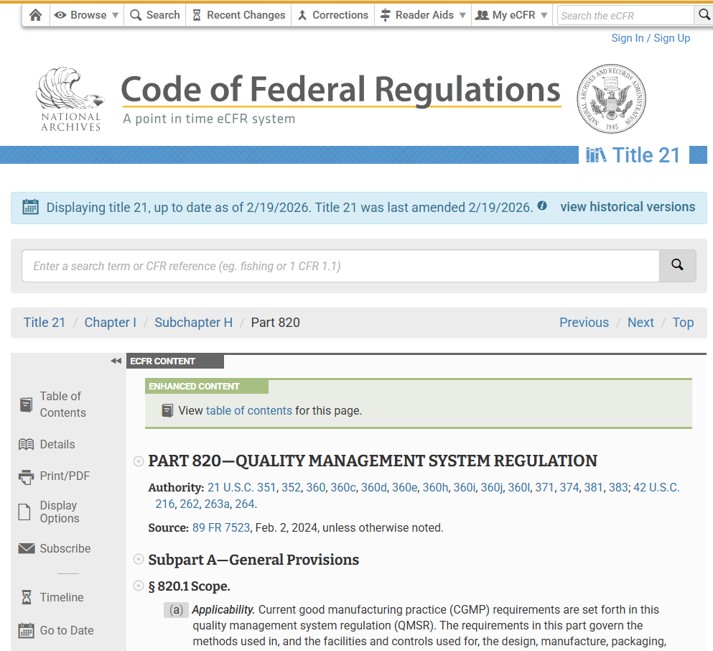Viewport: 713px width, 651px height.
Task: Click the 89 FR 7523 source link
Action: click(221, 527)
